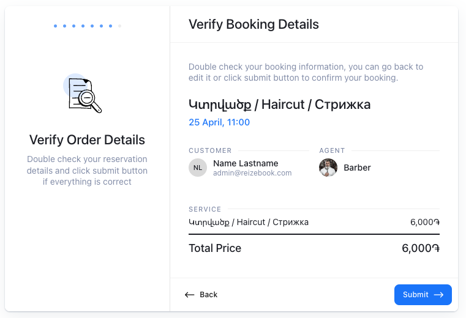
Task: Click the booking date 25 April, 11:00
Action: pyautogui.click(x=219, y=122)
